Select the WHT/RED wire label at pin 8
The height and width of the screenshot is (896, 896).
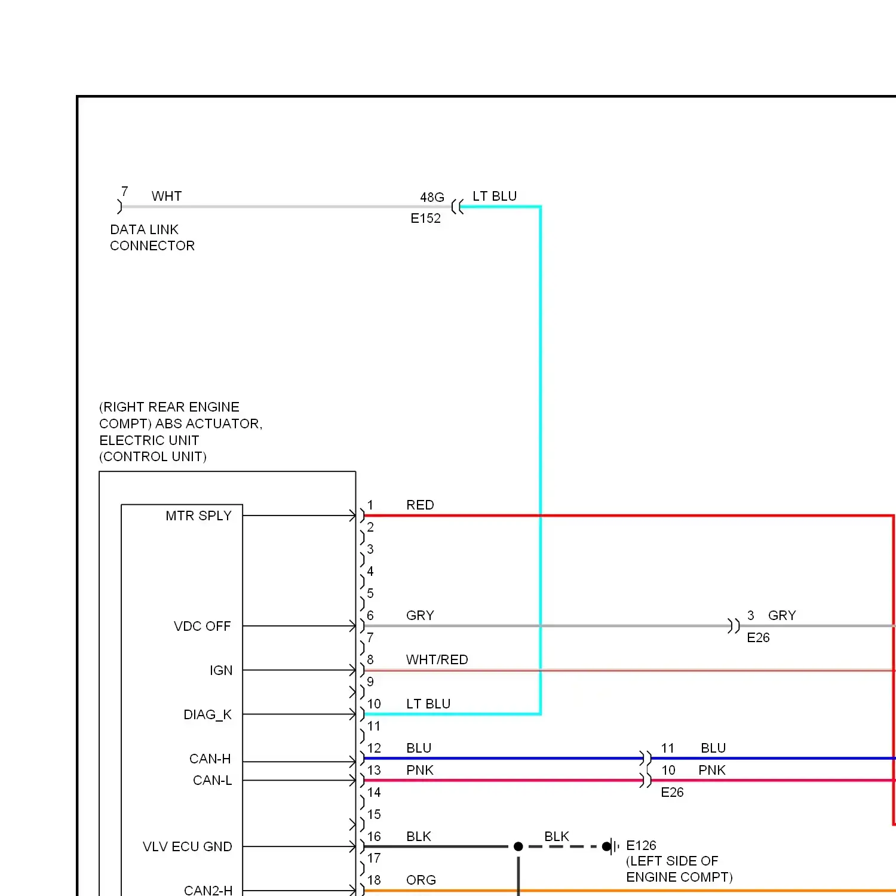(437, 660)
